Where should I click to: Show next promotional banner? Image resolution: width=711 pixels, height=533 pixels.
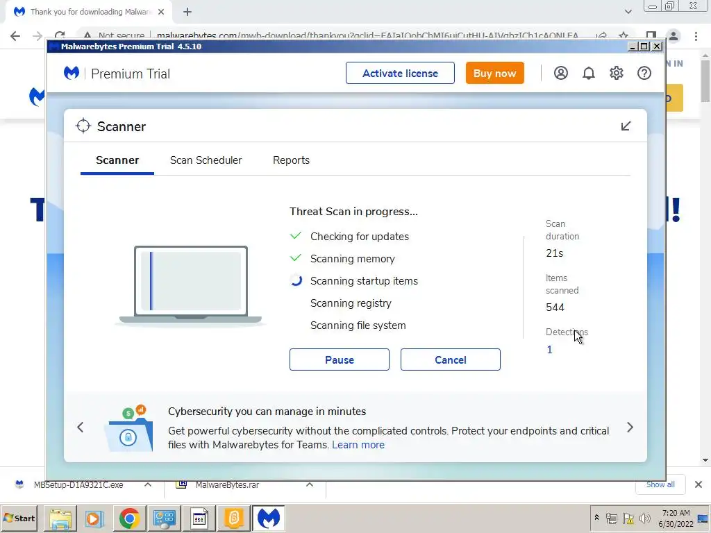click(630, 427)
